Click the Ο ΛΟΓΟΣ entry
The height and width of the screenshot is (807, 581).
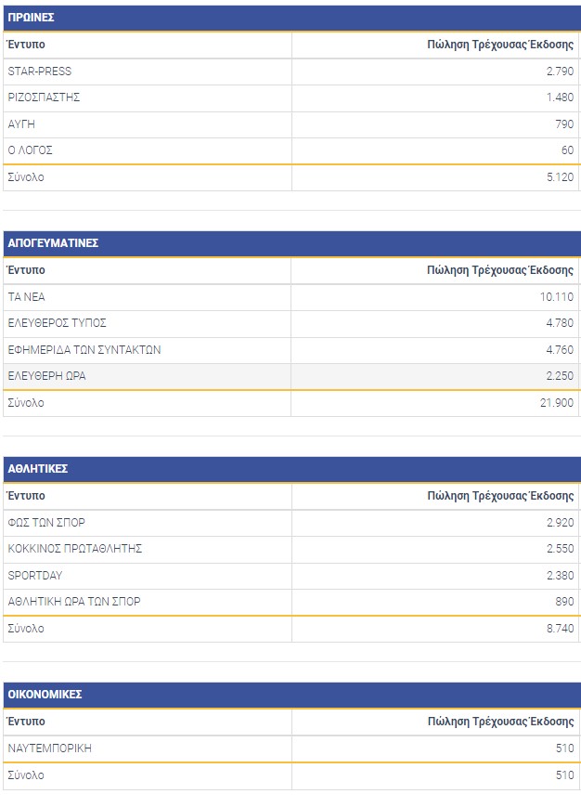31,150
